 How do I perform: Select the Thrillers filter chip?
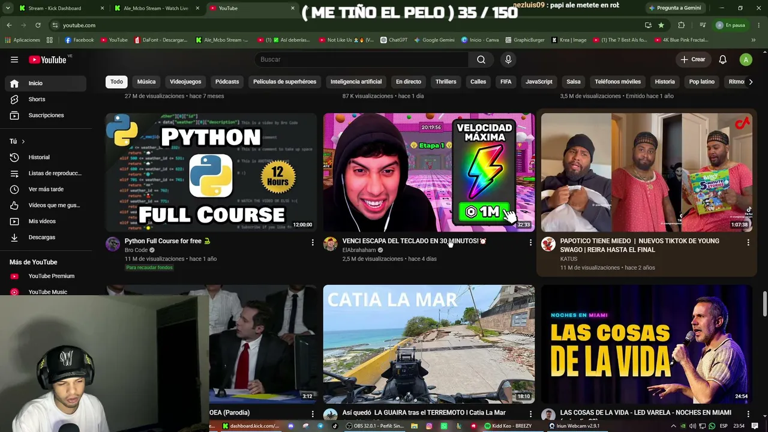[446, 82]
